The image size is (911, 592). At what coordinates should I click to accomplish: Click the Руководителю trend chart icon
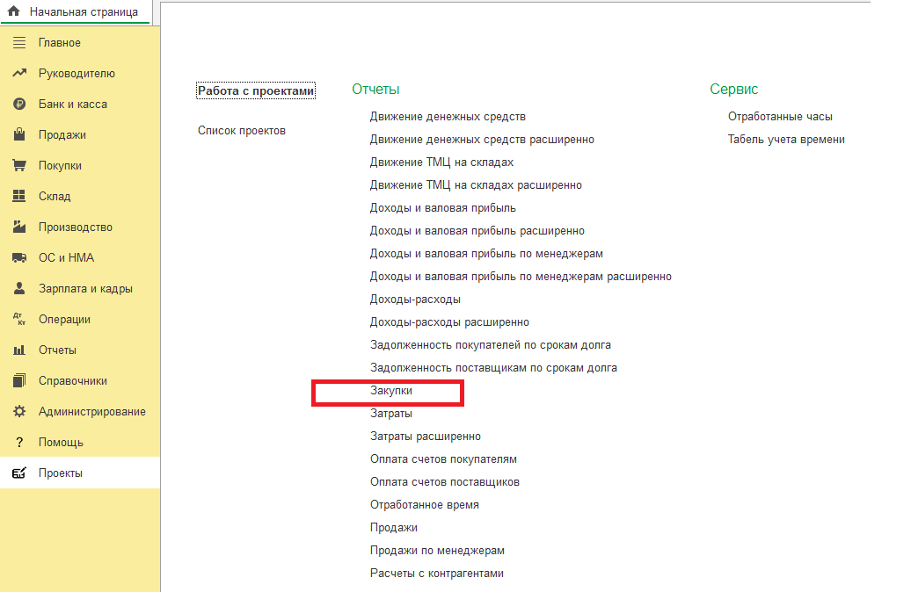(x=19, y=74)
